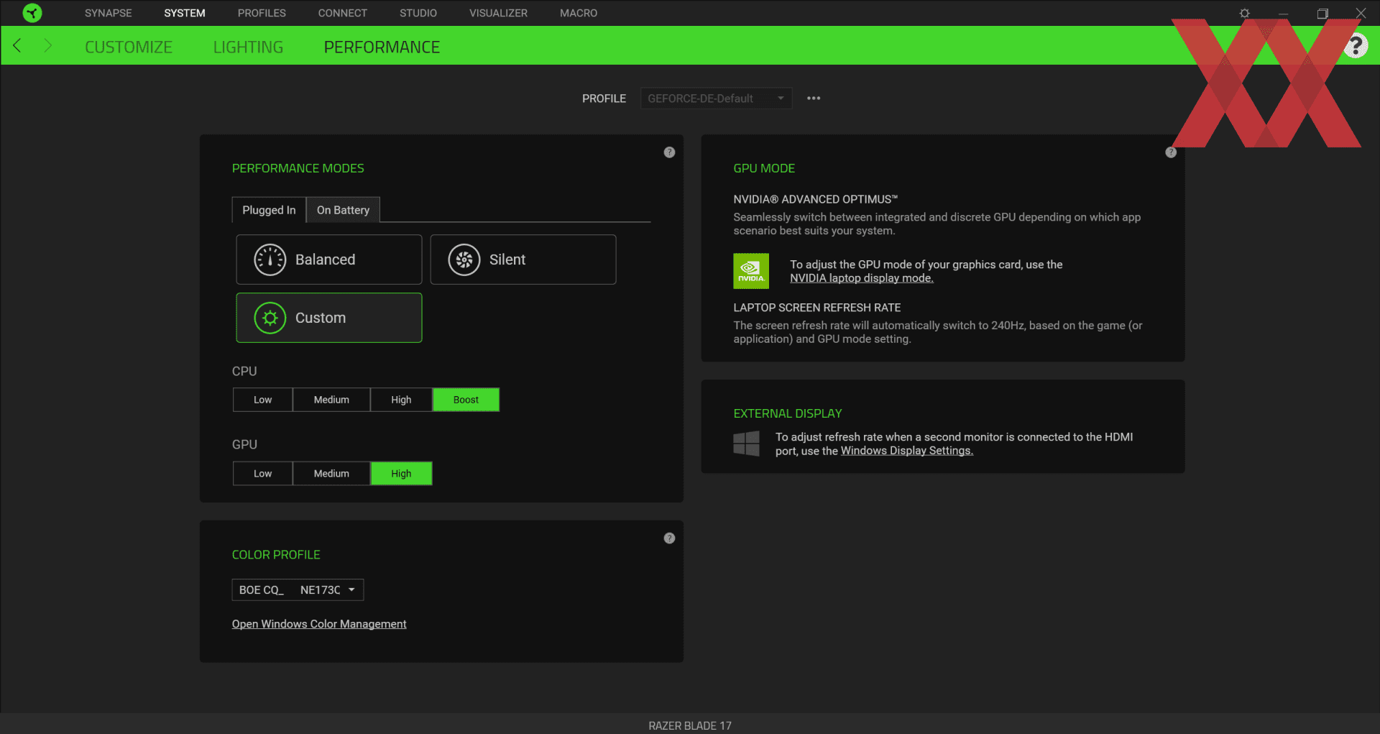Open the Windows Display Settings link
The image size is (1380, 734).
[x=907, y=451]
